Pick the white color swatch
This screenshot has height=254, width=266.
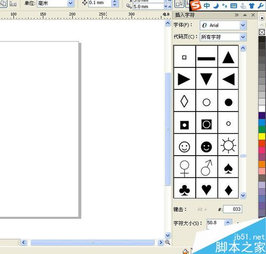coord(262,108)
